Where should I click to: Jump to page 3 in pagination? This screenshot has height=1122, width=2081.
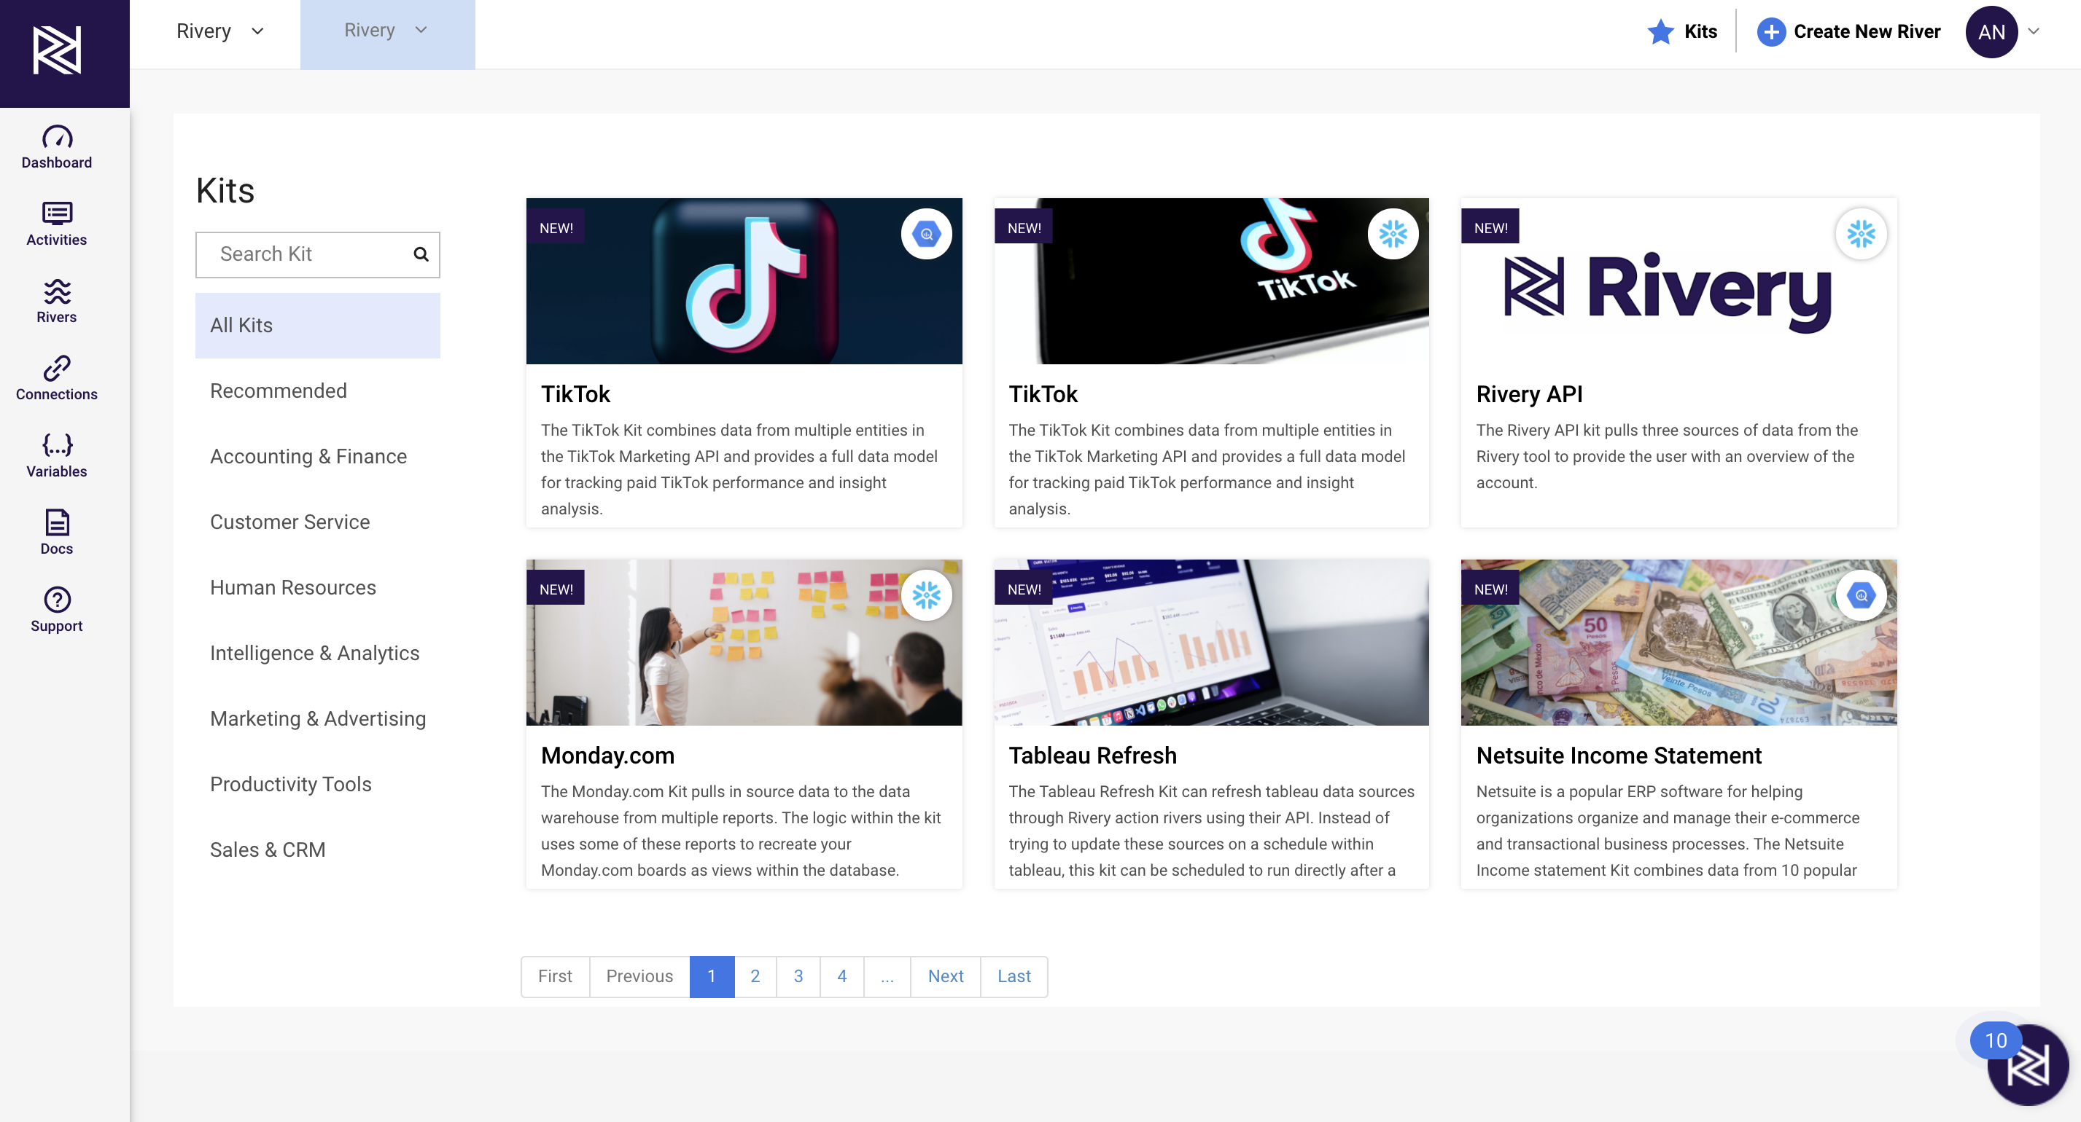[798, 976]
